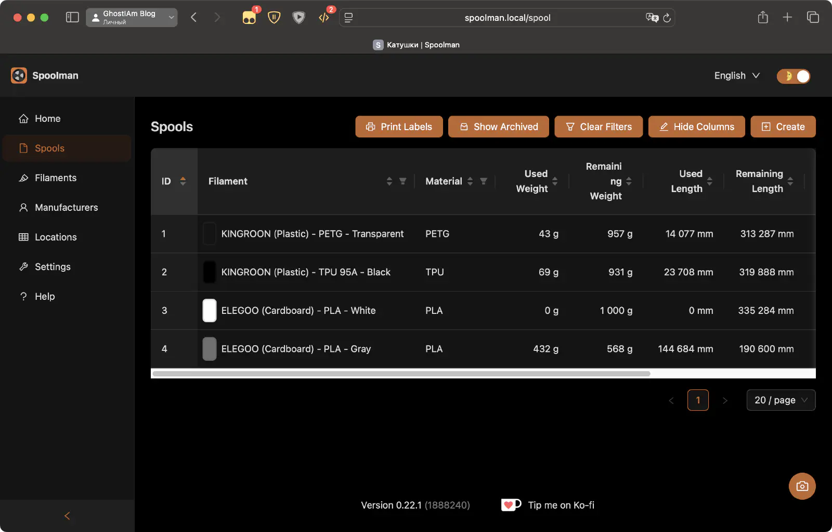
Task: Click the Safari share icon
Action: coord(763,17)
